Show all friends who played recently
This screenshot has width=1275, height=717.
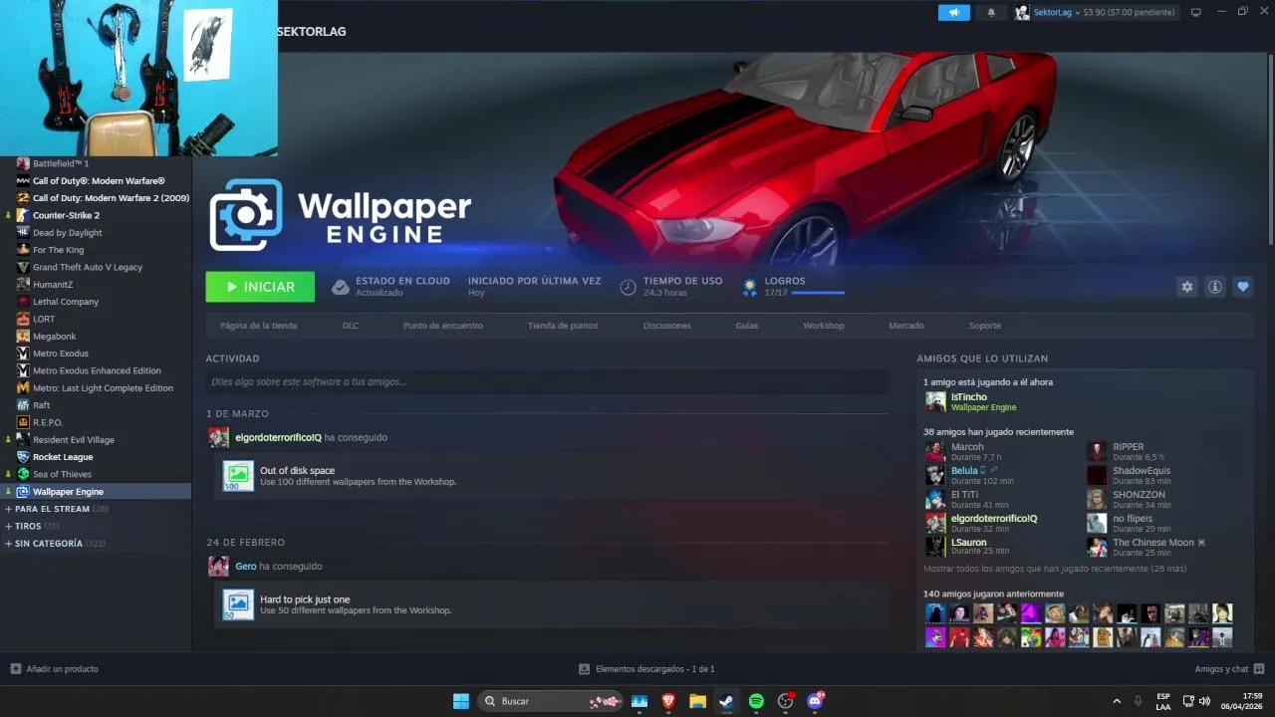[1055, 569]
